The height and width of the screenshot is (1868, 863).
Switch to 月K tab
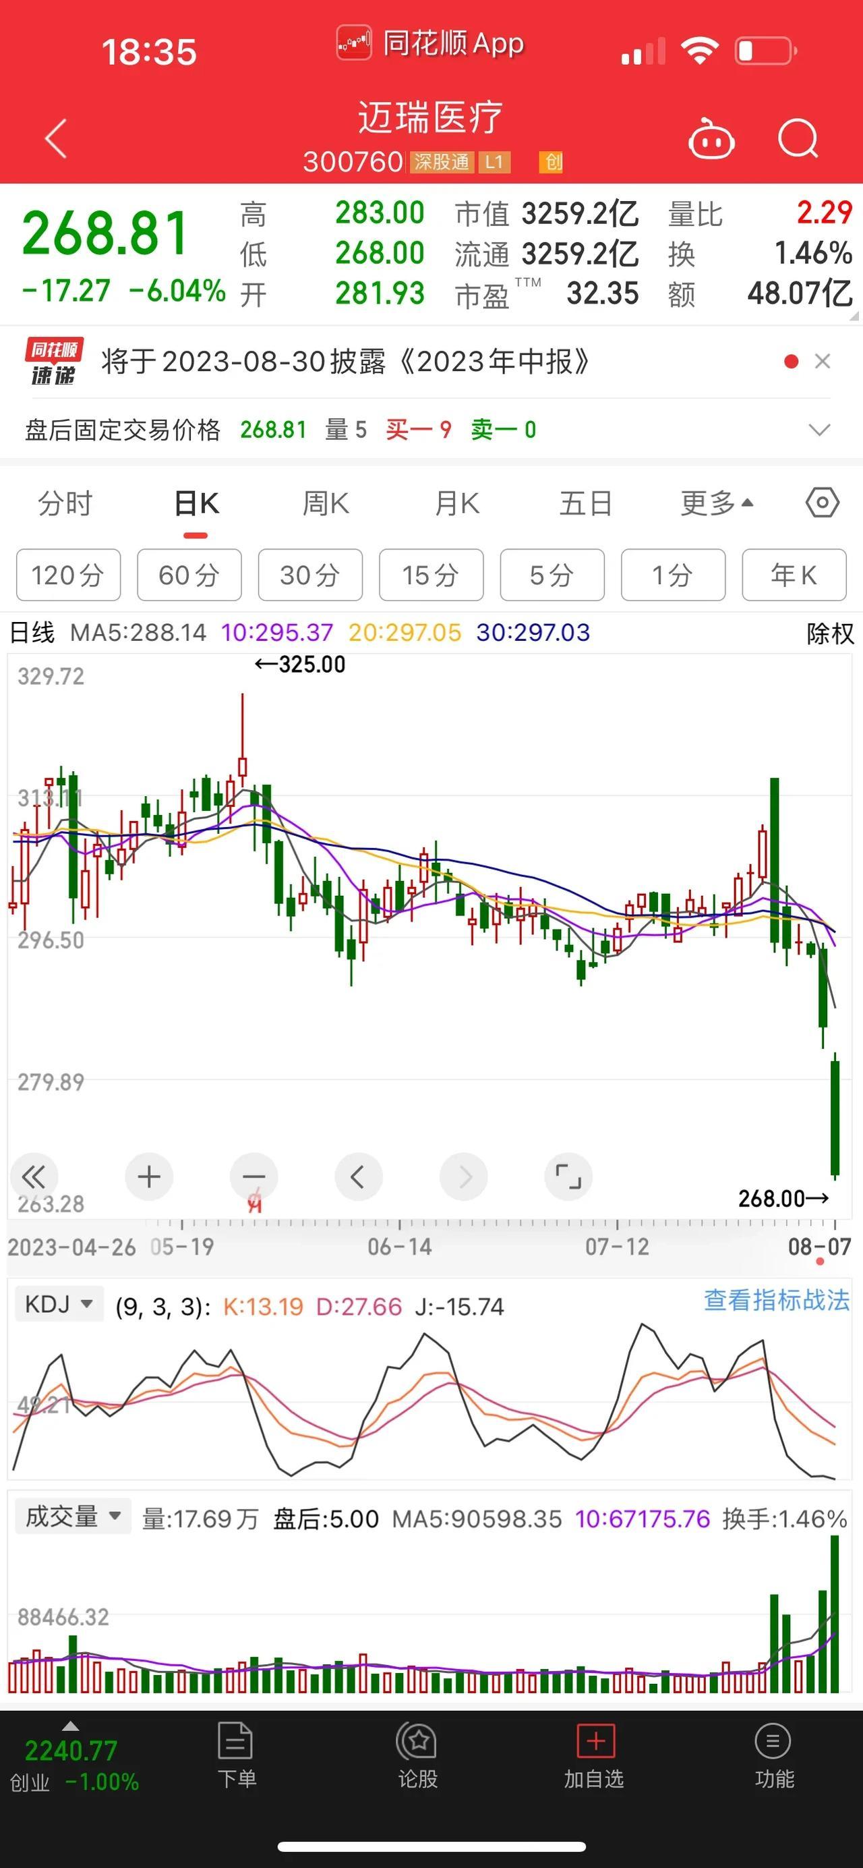(x=456, y=503)
